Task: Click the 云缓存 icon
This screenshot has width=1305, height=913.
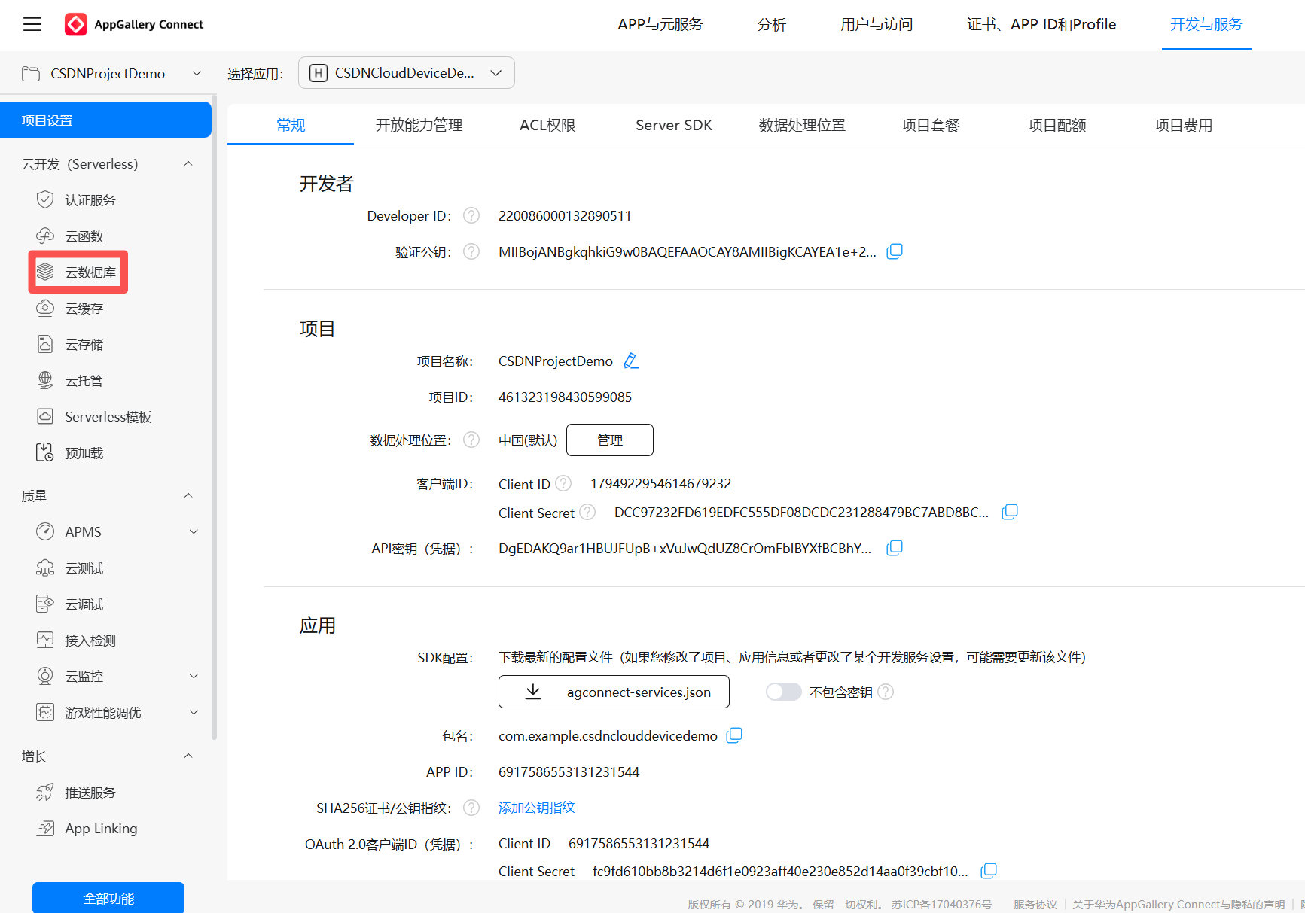Action: [45, 308]
